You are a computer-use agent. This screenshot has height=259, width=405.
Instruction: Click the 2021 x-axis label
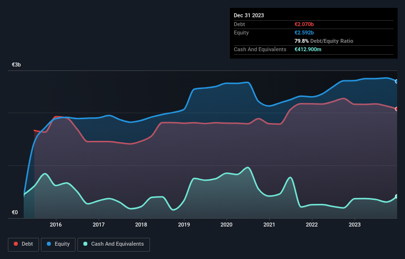pos(269,225)
